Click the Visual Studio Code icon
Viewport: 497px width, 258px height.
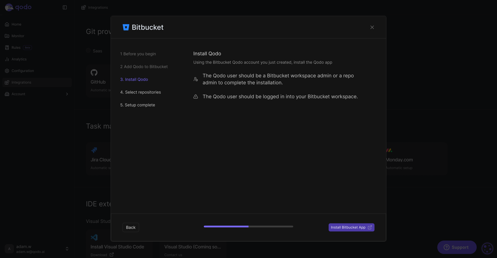tap(94, 237)
